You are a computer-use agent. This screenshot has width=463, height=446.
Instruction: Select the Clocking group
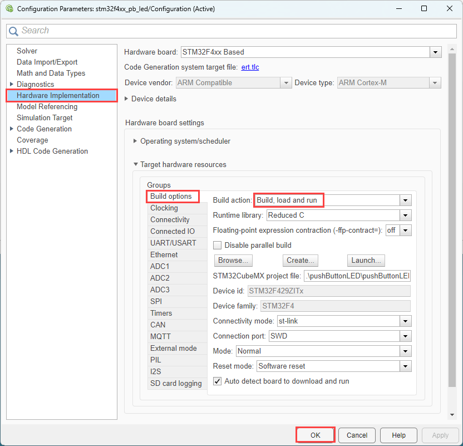click(177, 208)
